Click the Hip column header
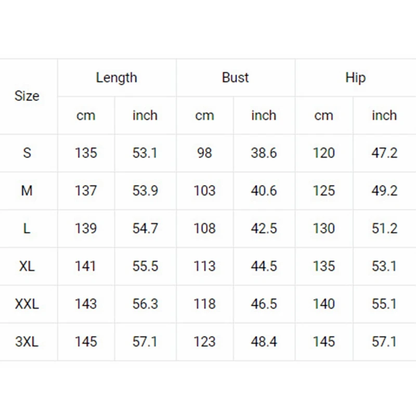416x416 pixels. (x=355, y=77)
